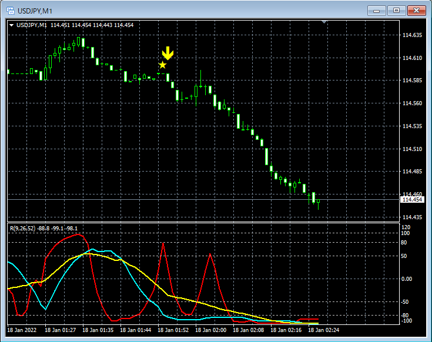Viewport: 432px width, 342px height.
Task: Select the yellow star marker on chart
Action: [163, 65]
